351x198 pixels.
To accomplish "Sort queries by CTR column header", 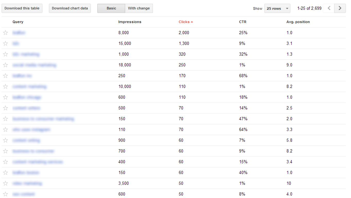I will pos(242,22).
